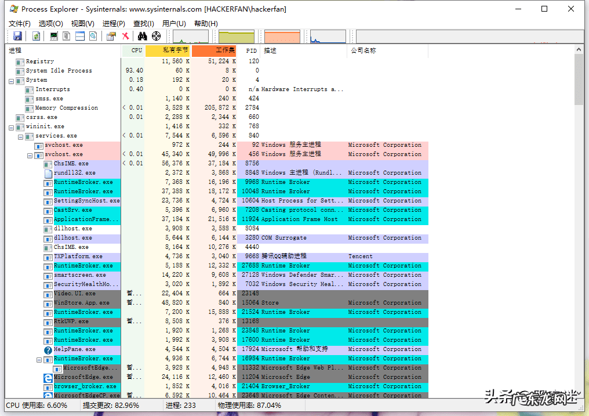Open System Information from toolbar icon
Screen dimensions: 589x416
(x=54, y=36)
